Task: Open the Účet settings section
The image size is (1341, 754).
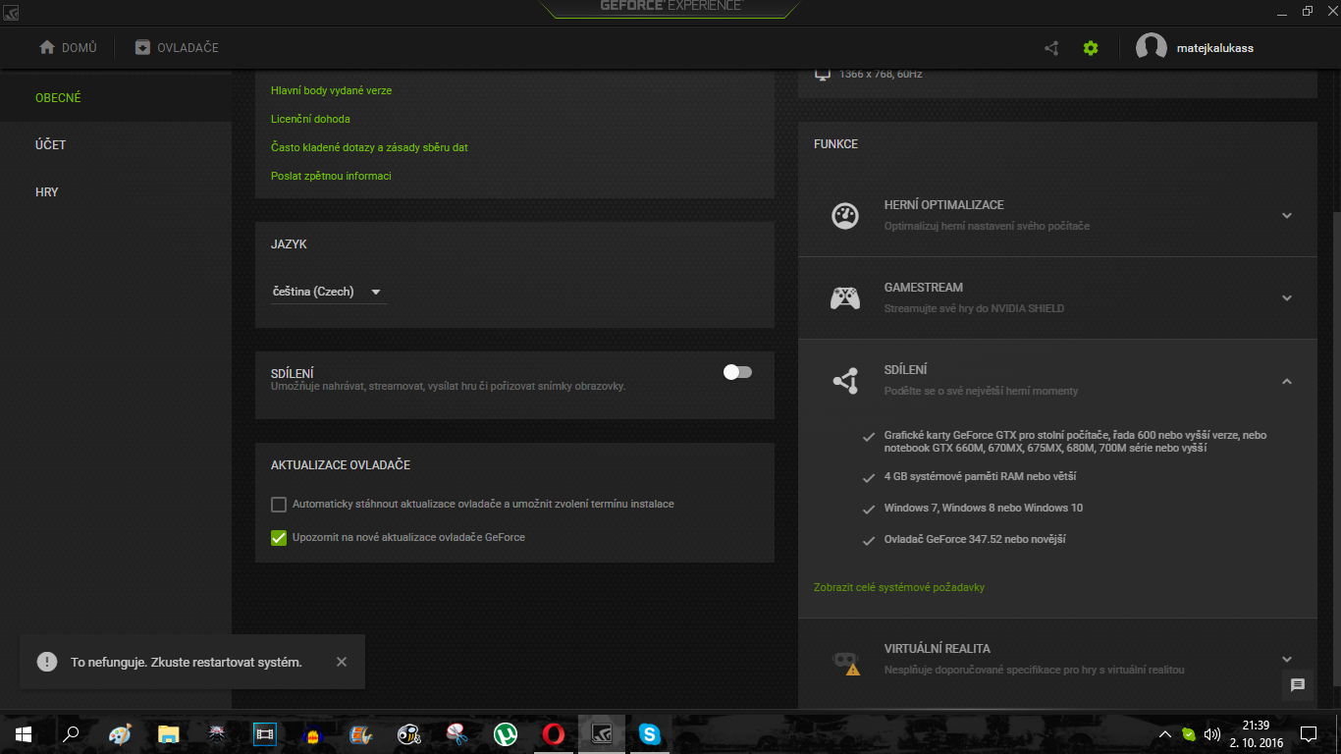Action: point(50,145)
